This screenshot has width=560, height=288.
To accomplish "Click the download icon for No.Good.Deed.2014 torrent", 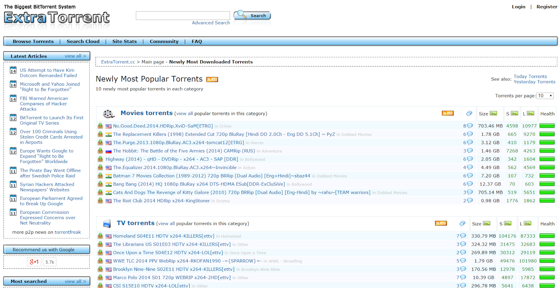I will [100, 126].
